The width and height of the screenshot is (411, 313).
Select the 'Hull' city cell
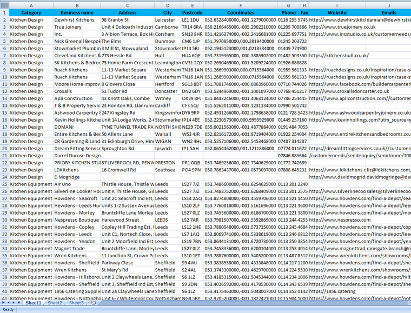tap(168, 56)
